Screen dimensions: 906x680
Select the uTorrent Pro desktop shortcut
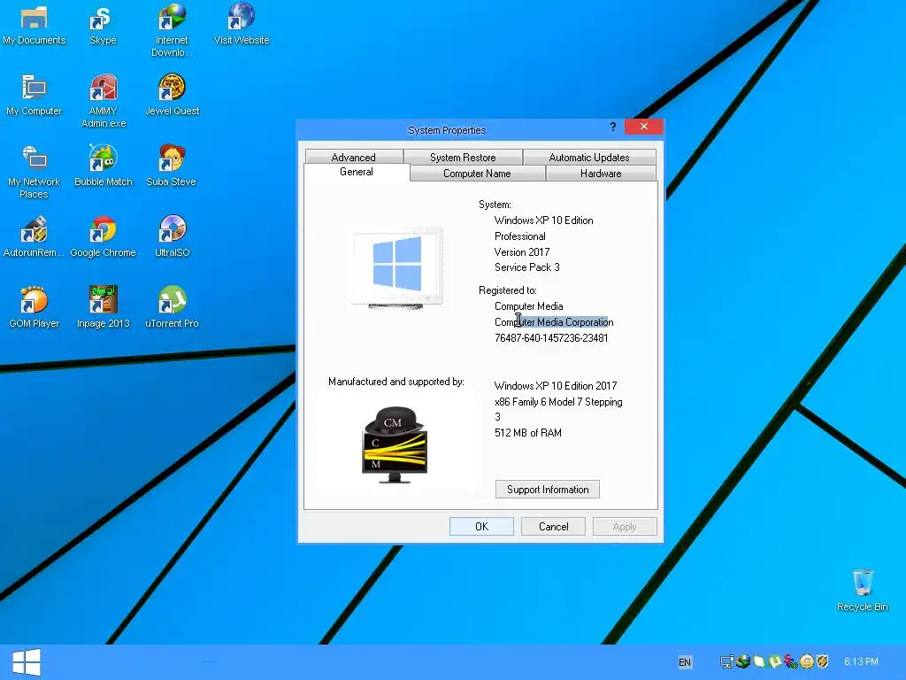[172, 307]
